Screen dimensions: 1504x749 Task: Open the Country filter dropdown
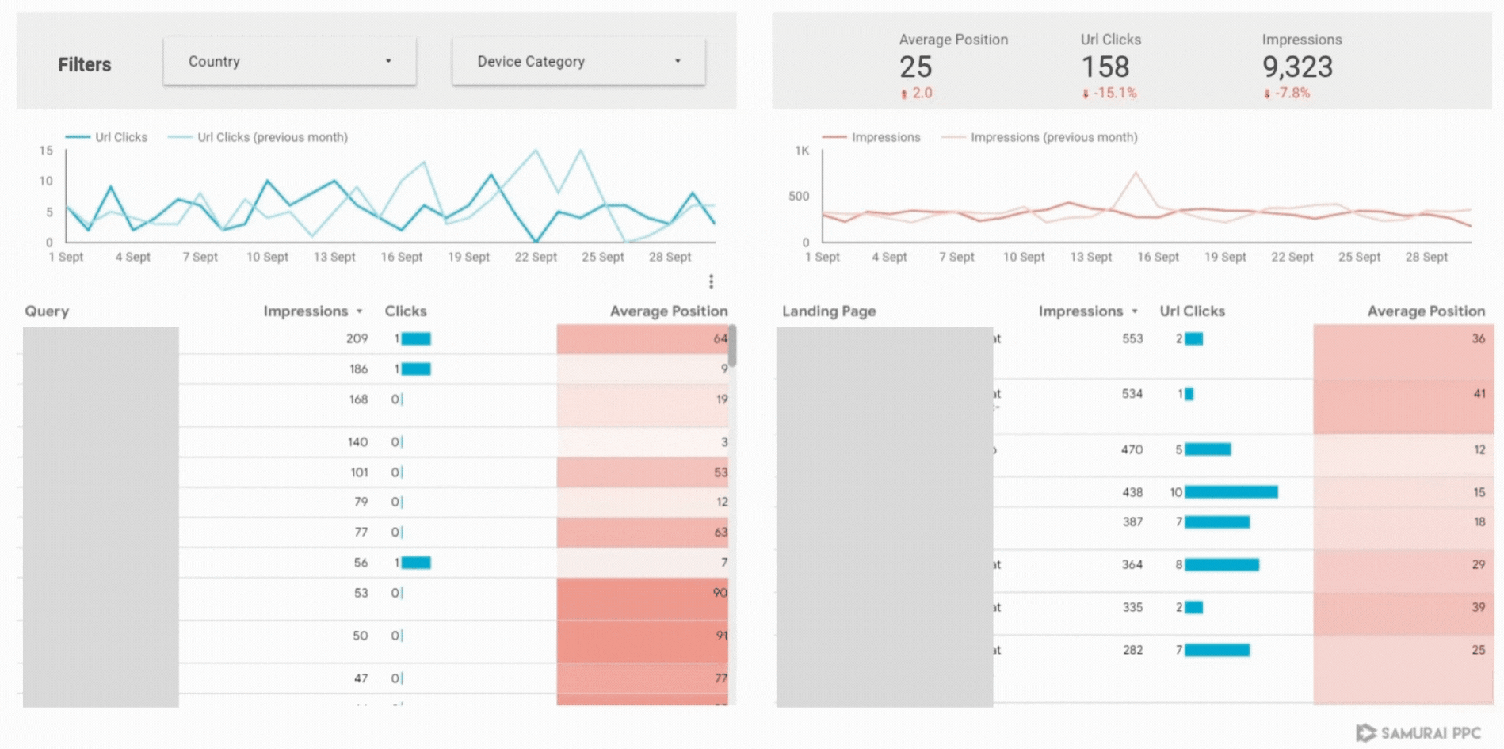tap(289, 61)
